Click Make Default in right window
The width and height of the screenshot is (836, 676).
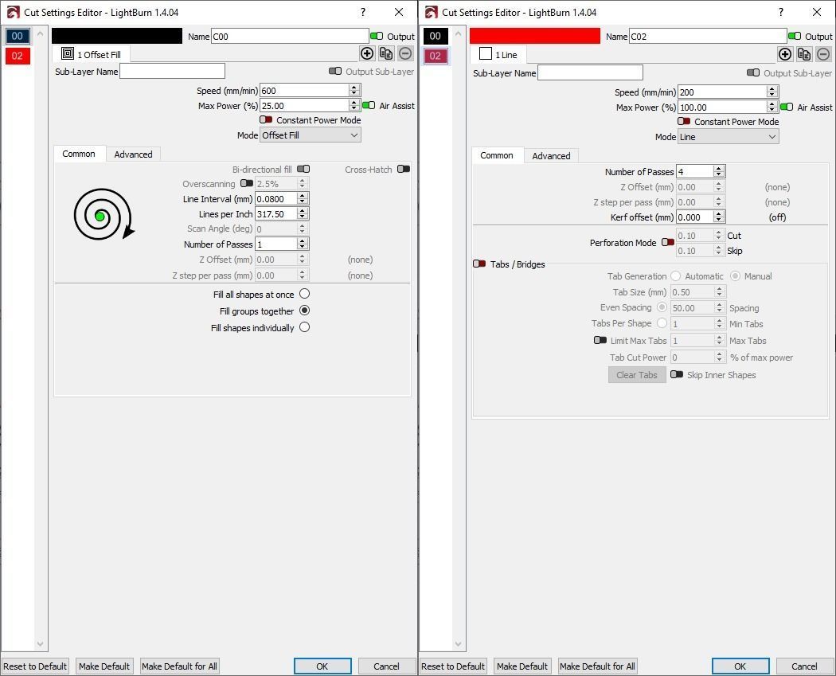(522, 666)
